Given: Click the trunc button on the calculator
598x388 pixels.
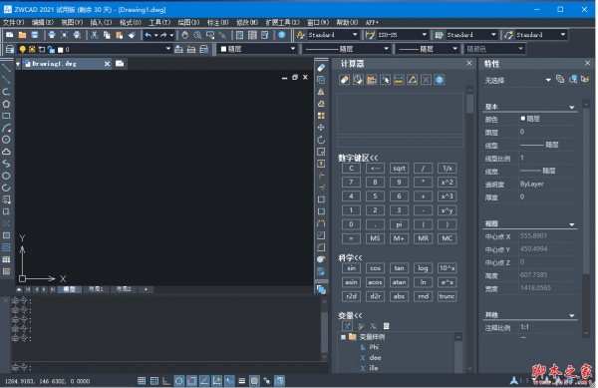Looking at the screenshot, I should (447, 296).
